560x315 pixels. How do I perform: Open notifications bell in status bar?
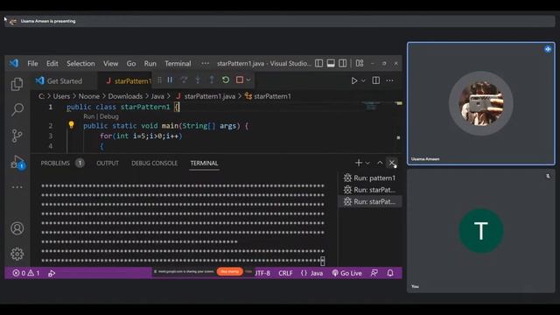390,273
